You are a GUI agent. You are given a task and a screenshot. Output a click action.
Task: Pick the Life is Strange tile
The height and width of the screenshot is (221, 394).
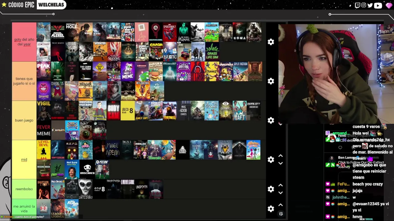pyautogui.click(x=43, y=52)
